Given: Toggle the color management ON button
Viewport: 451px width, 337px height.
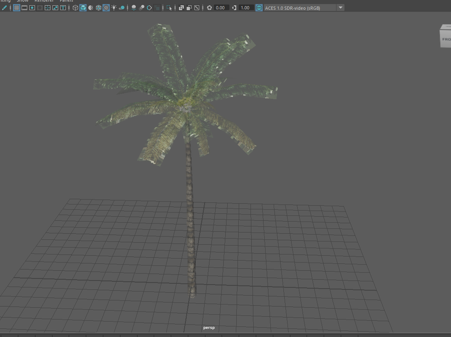Looking at the screenshot, I should tap(259, 8).
